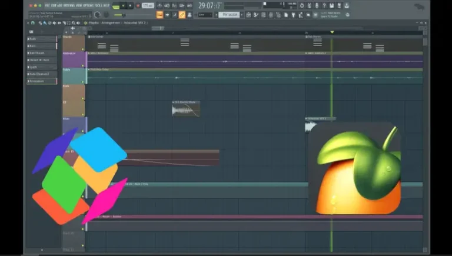Click the Percussion pattern name box
The image size is (452, 256).
(x=230, y=15)
